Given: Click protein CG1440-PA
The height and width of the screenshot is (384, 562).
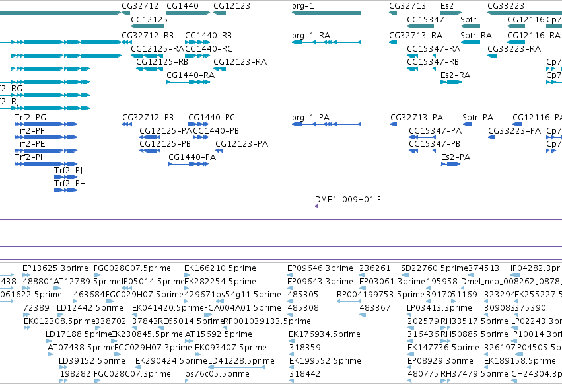Looking at the screenshot, I should pos(188,164).
